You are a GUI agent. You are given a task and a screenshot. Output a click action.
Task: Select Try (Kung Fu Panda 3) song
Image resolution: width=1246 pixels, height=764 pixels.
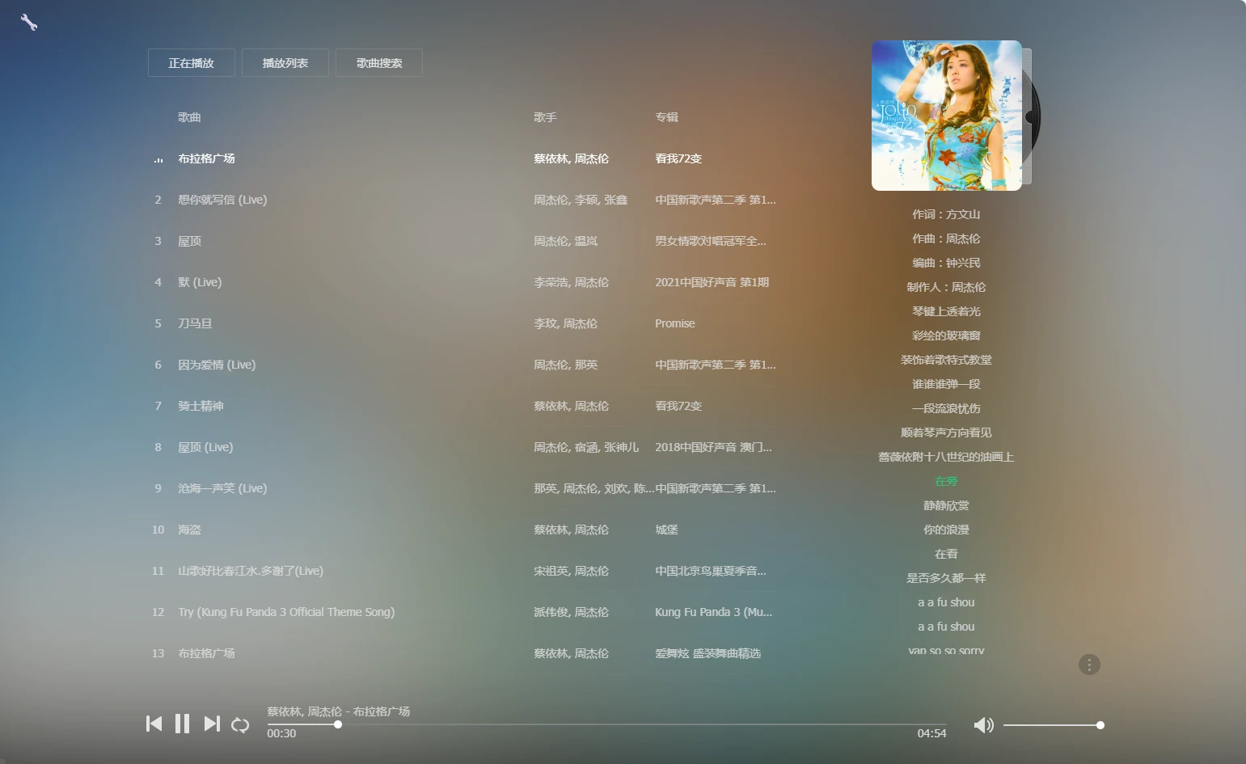tap(286, 612)
